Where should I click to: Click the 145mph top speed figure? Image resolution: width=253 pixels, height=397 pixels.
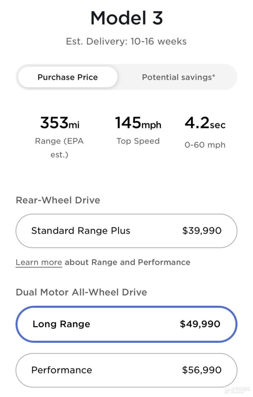click(138, 123)
